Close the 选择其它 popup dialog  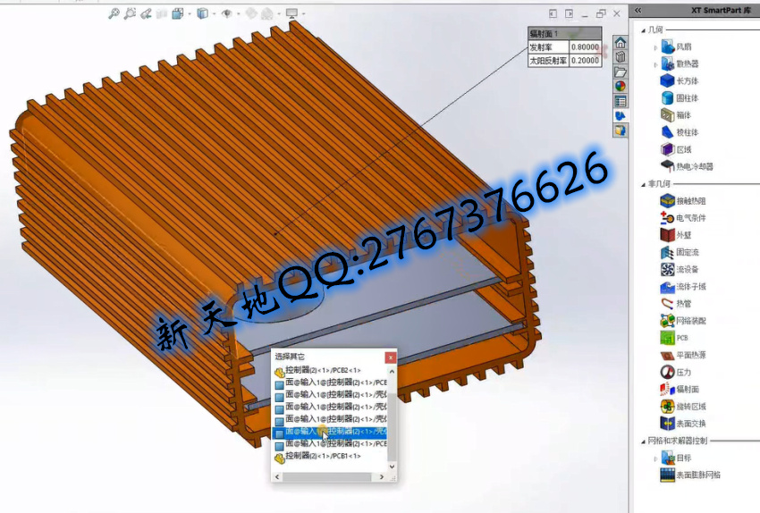tap(390, 357)
